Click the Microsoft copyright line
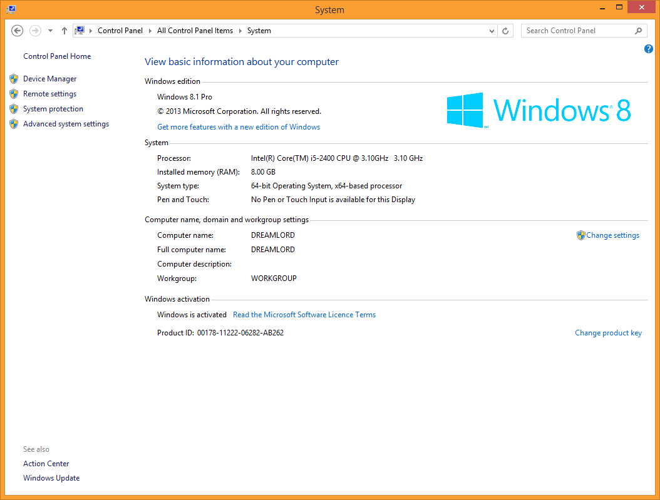 tap(239, 111)
